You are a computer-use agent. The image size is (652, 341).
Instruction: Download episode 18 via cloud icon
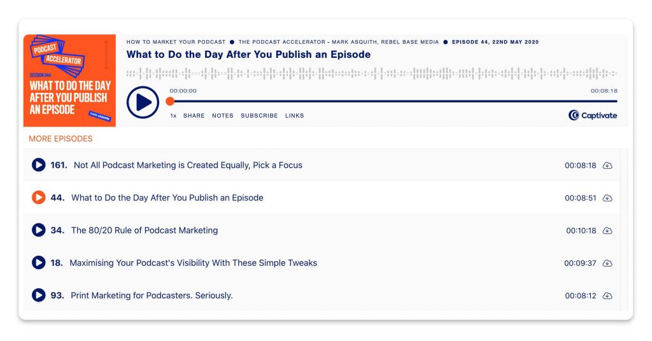coord(607,263)
